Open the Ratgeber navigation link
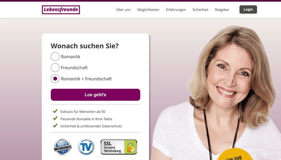 point(222,10)
